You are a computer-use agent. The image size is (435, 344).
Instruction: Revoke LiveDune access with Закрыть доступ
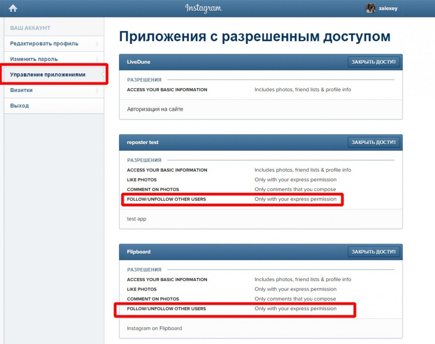(374, 62)
